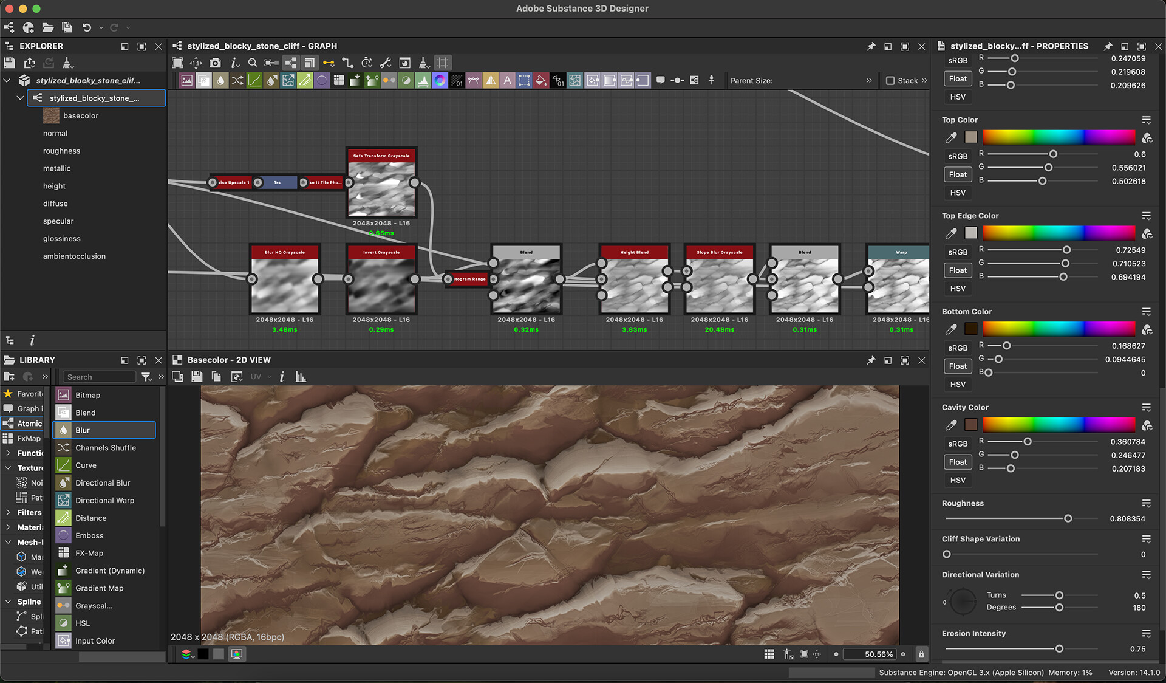Open the graph search tool
This screenshot has height=683, width=1166.
253,63
